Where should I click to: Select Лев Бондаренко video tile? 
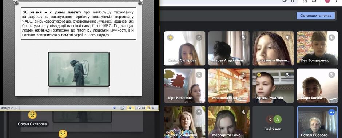[x=317, y=48]
